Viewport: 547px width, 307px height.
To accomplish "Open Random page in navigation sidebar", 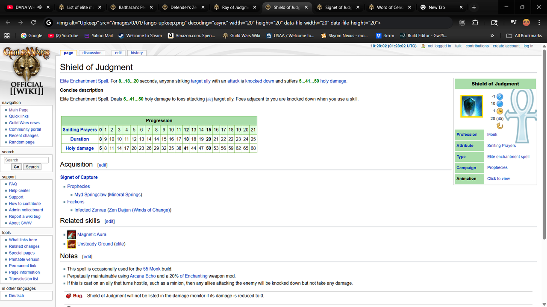I will 22,142.
